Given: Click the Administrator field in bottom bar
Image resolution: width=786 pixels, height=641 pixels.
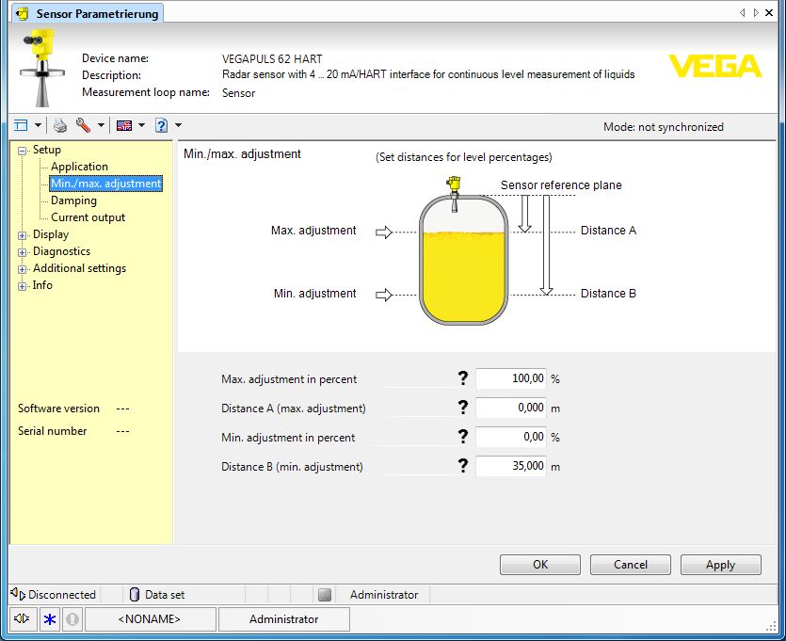Looking at the screenshot, I should (x=284, y=619).
